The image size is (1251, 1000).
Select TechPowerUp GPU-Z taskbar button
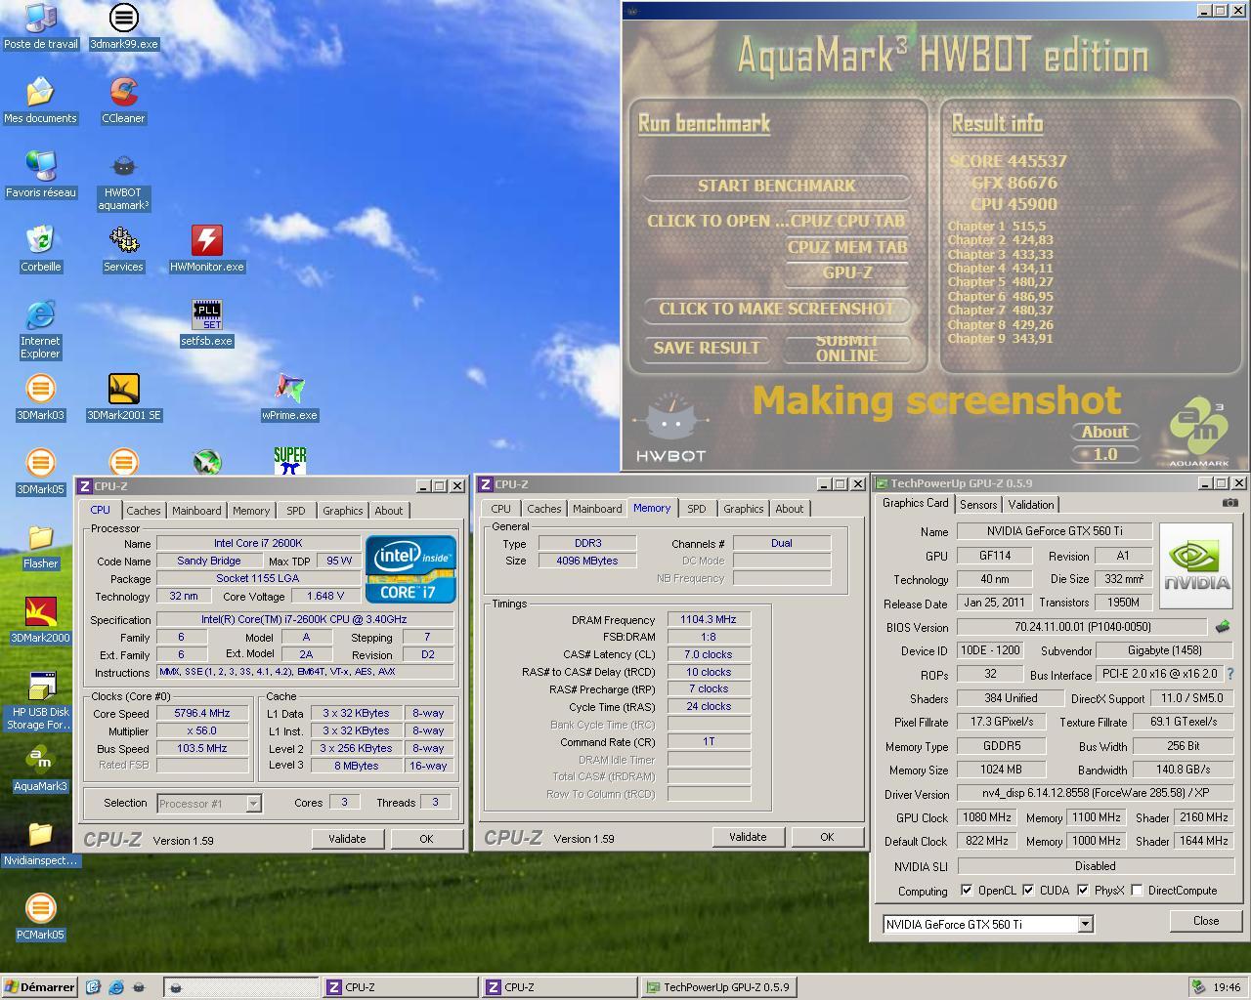coord(717,987)
